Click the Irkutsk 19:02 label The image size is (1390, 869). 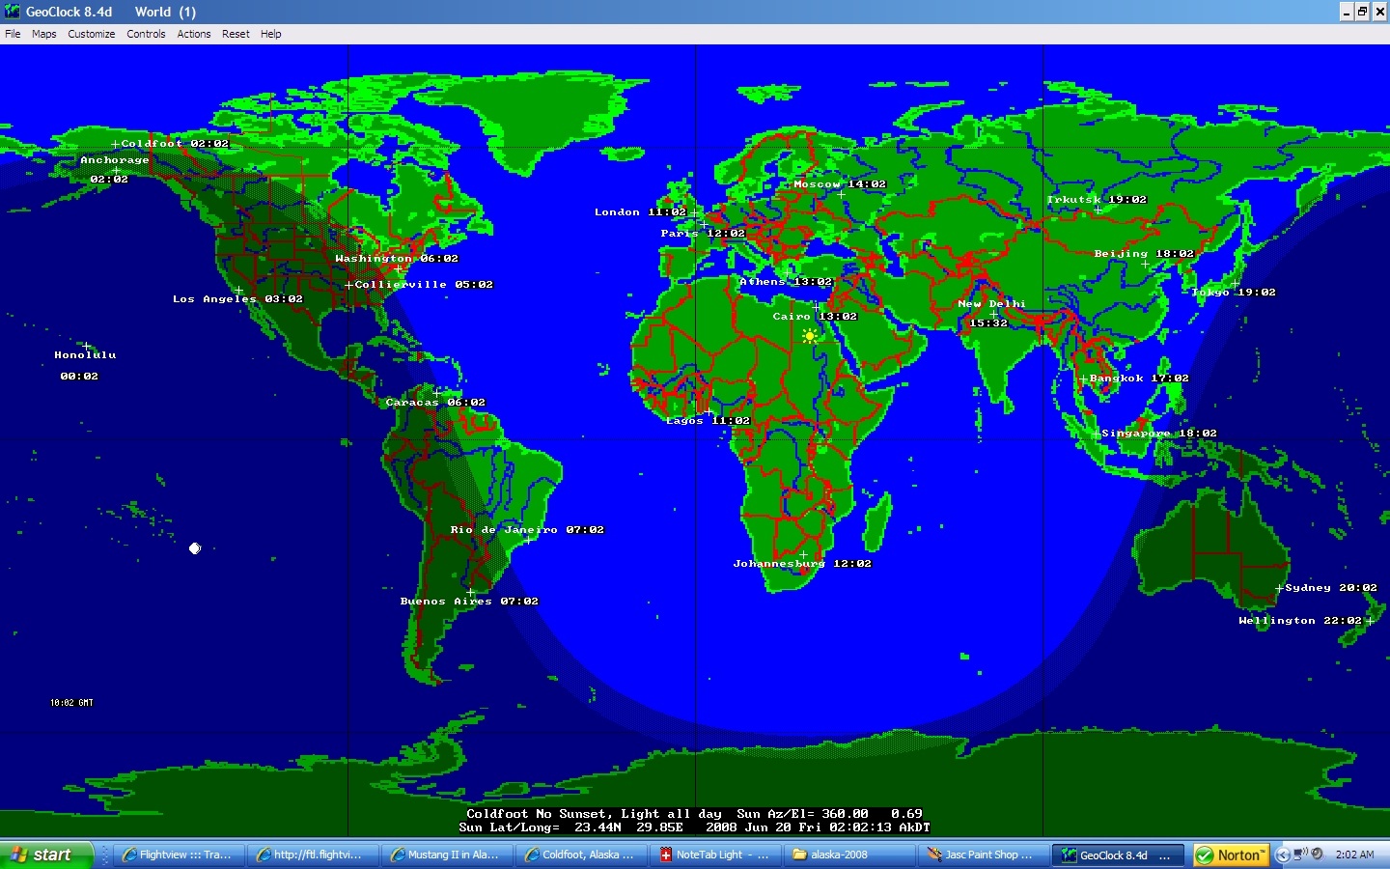(1097, 200)
